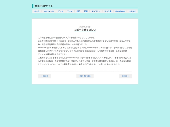Image resolution: width=170 pixels, height=127 pixels.
Task: Click the 記事 nav link
Action: coord(86,11)
